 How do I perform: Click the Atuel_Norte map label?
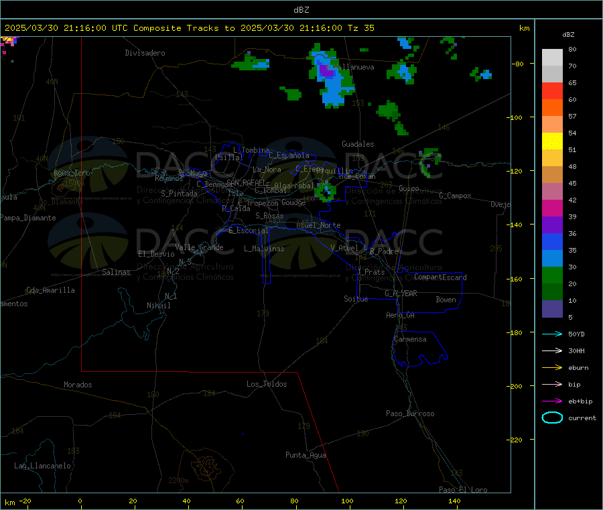point(318,225)
